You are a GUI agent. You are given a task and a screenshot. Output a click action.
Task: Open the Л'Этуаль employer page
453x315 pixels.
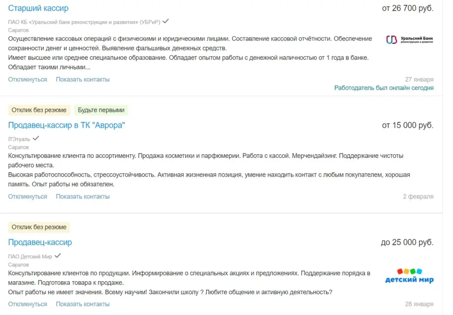coord(19,139)
